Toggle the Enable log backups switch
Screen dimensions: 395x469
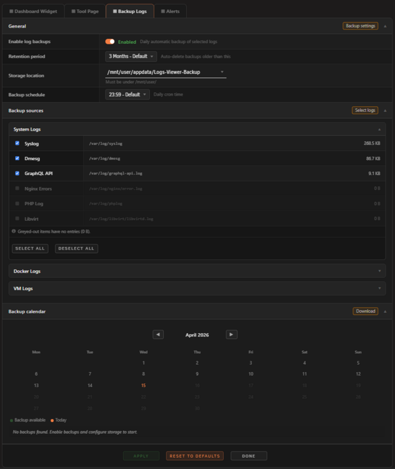(110, 41)
